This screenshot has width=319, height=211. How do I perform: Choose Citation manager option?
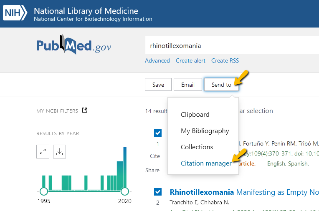(206, 163)
